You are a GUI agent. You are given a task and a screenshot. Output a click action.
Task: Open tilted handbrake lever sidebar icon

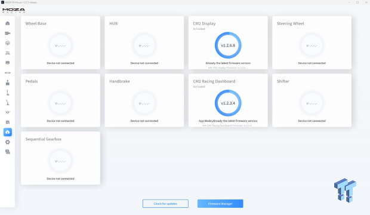pos(8,103)
